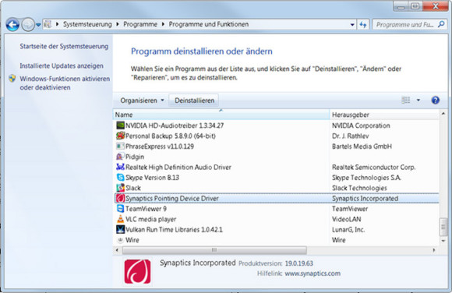Click the VLC cone icon
Image resolution: width=452 pixels, height=293 pixels.
(120, 219)
